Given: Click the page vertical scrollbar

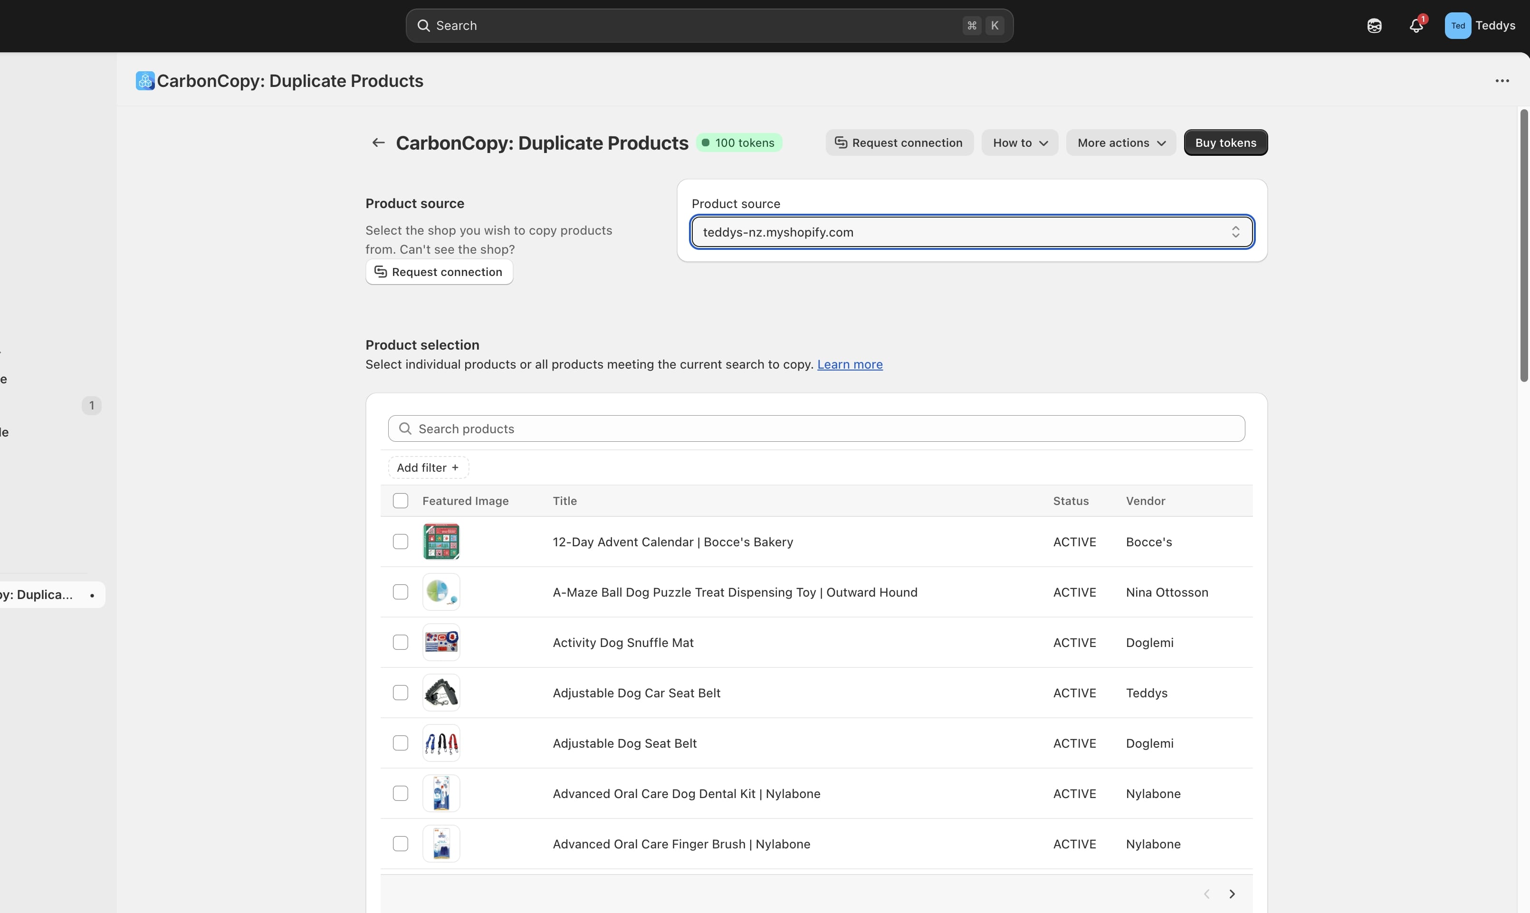Looking at the screenshot, I should [x=1523, y=246].
